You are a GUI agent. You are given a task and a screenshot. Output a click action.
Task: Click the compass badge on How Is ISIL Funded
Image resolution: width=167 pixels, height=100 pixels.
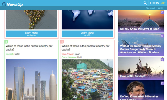162,60
